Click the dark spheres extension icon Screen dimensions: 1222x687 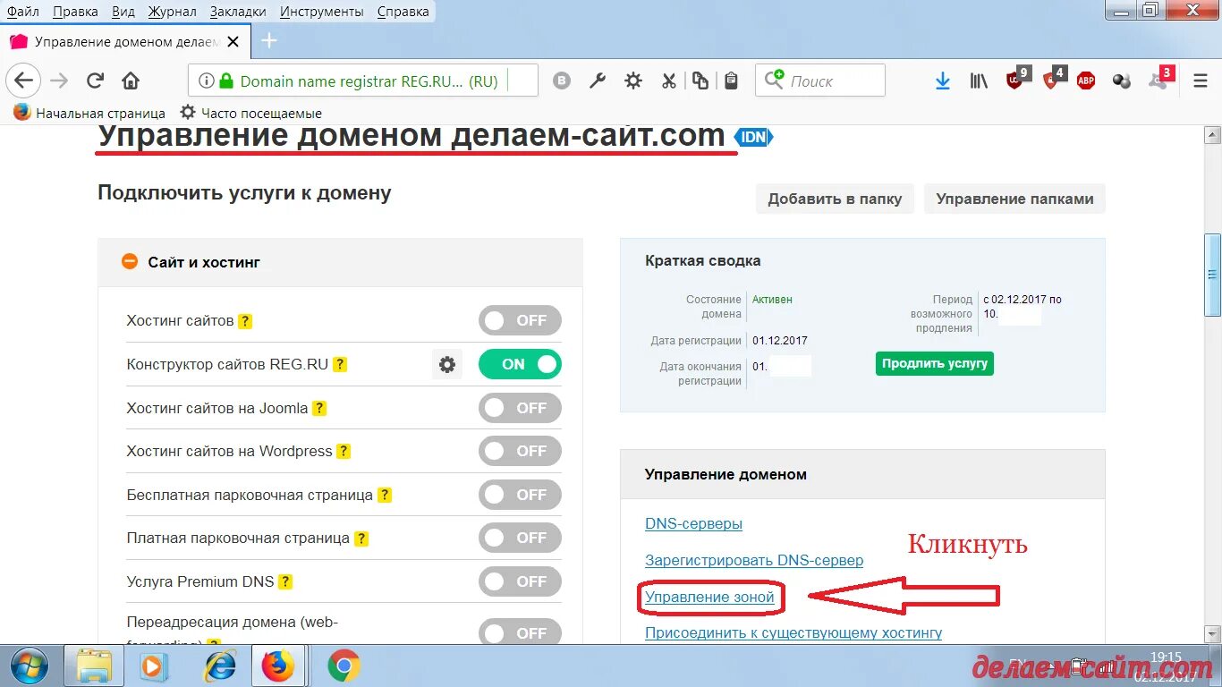click(1122, 81)
